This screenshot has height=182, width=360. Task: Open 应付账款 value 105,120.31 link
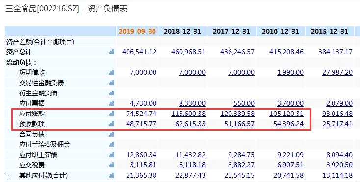[286, 114]
